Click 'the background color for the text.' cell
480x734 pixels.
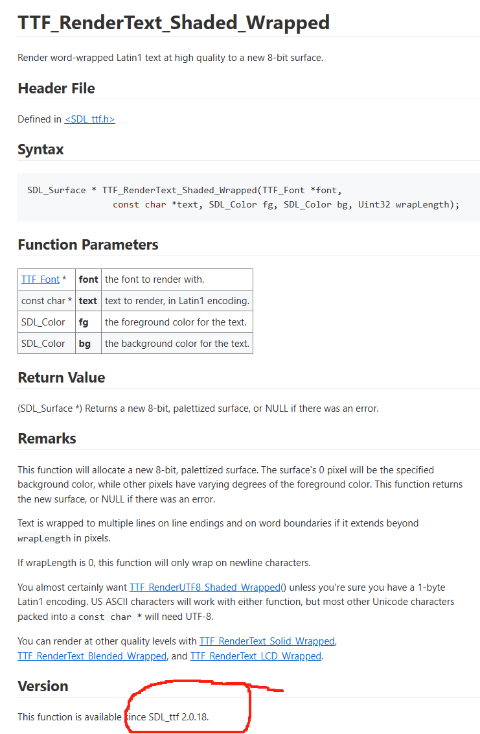pyautogui.click(x=177, y=344)
